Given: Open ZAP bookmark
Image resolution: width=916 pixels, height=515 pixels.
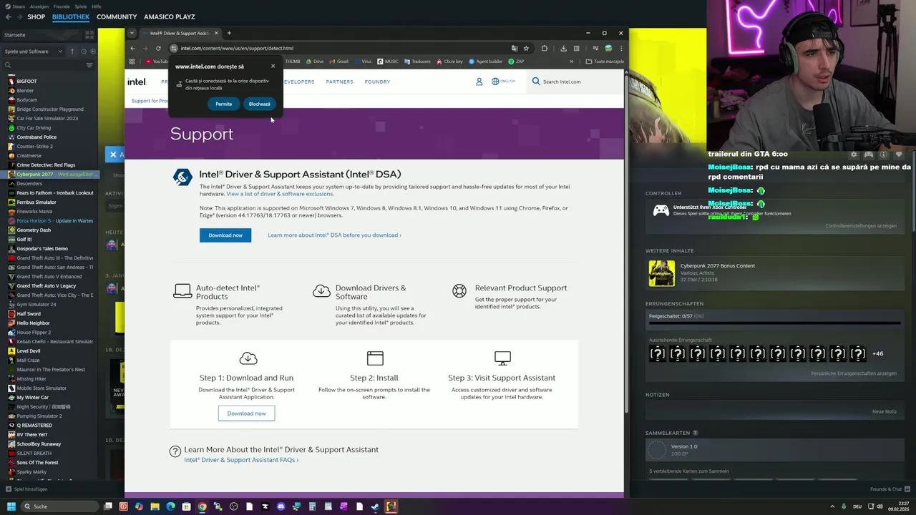Looking at the screenshot, I should click(x=516, y=62).
